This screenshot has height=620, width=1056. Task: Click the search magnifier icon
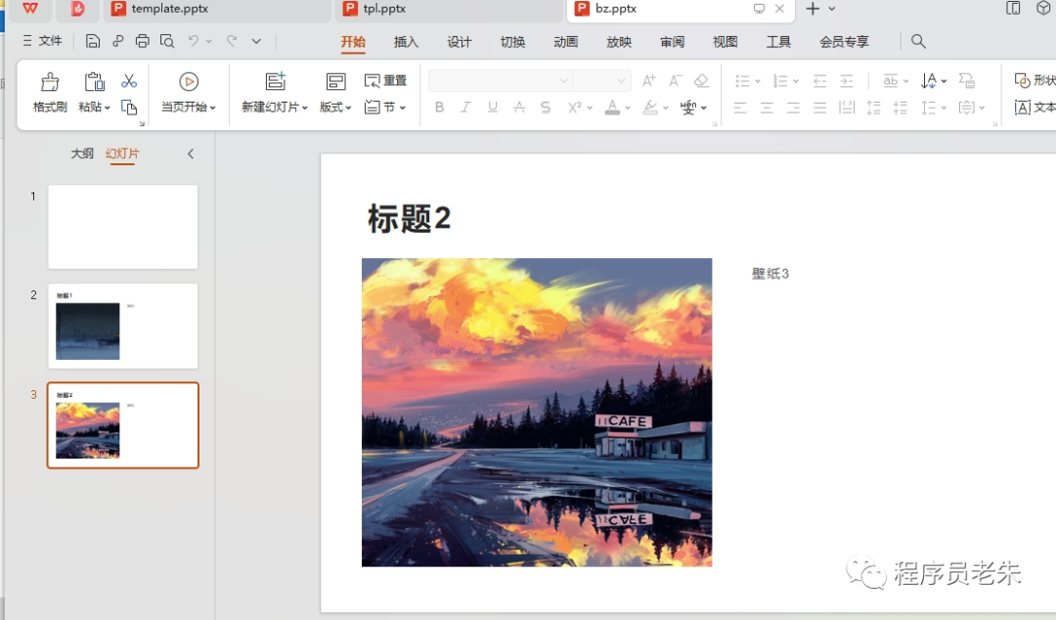918,41
